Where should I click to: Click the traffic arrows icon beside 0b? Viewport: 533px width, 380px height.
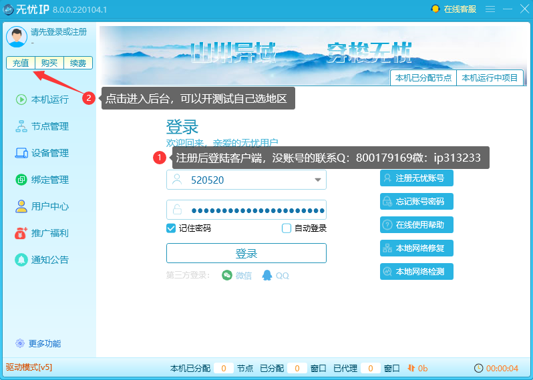(x=411, y=368)
